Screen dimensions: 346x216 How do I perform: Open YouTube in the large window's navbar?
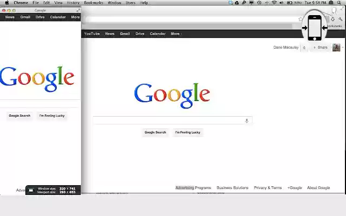(92, 33)
